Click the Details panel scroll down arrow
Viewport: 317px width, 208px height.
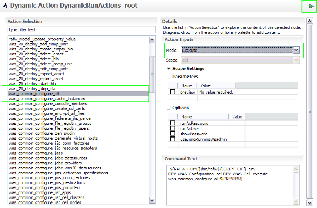pos(310,203)
